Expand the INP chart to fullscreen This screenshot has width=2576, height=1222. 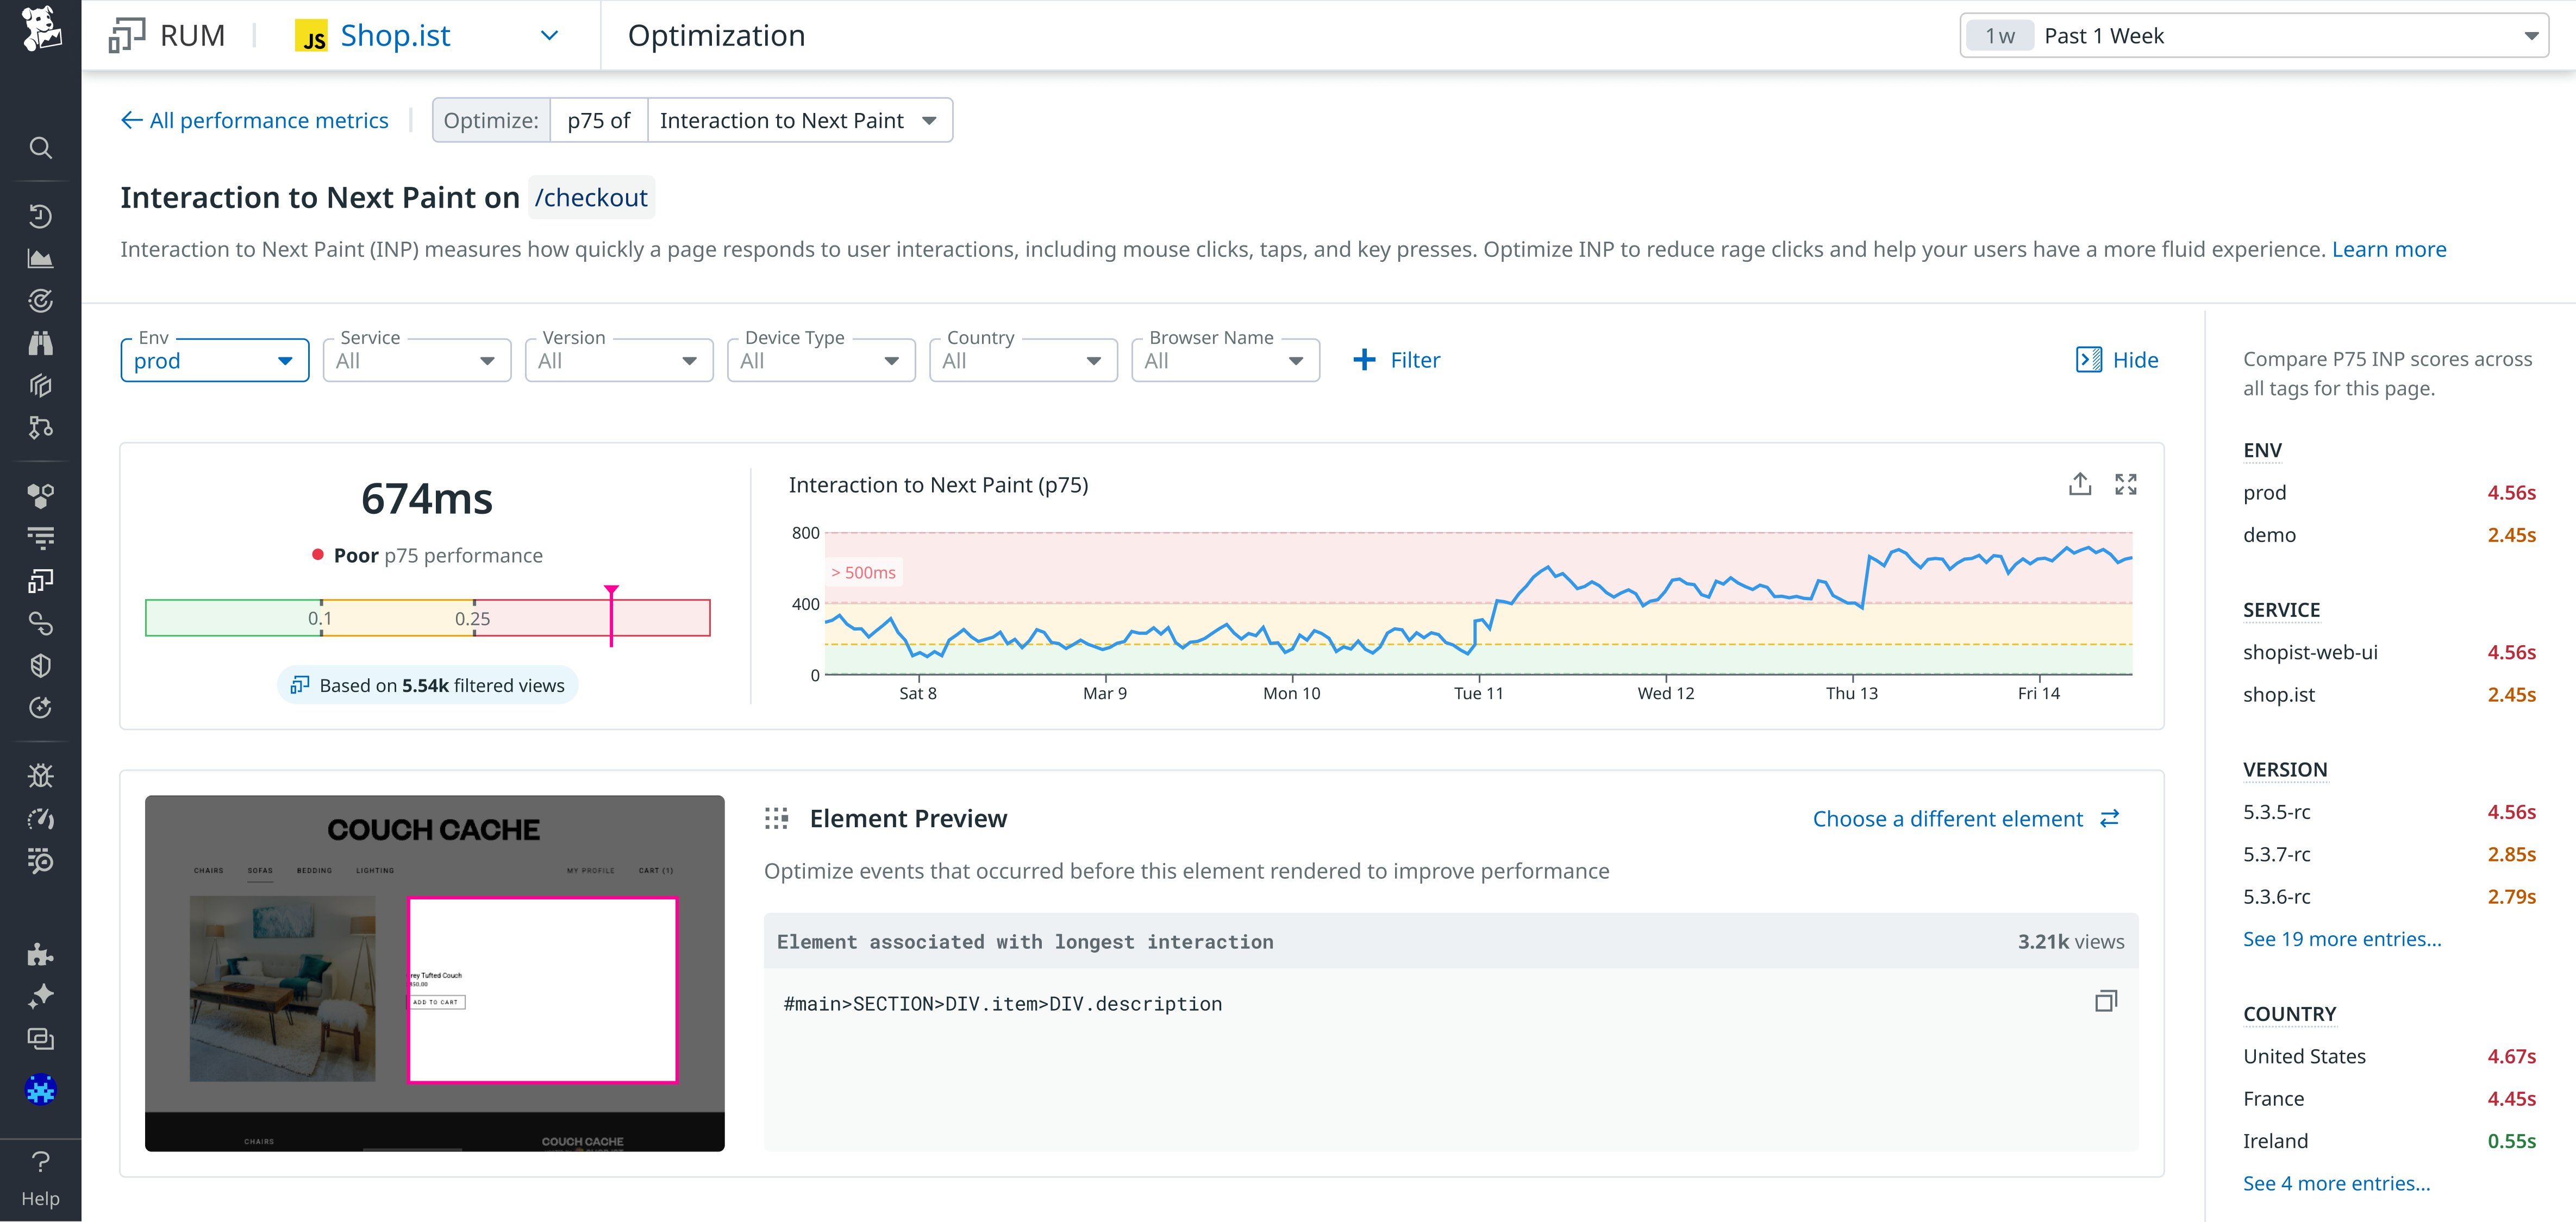[2127, 483]
